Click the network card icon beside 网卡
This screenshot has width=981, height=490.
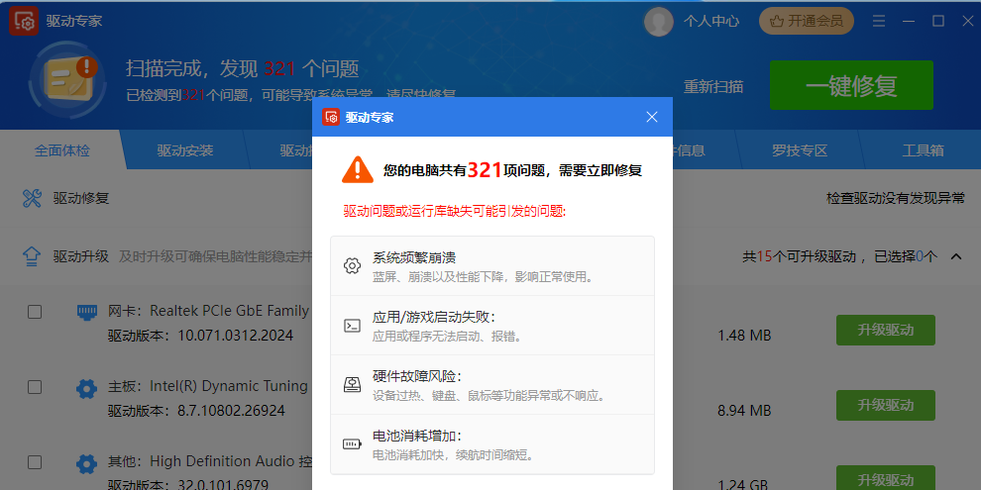pos(87,312)
